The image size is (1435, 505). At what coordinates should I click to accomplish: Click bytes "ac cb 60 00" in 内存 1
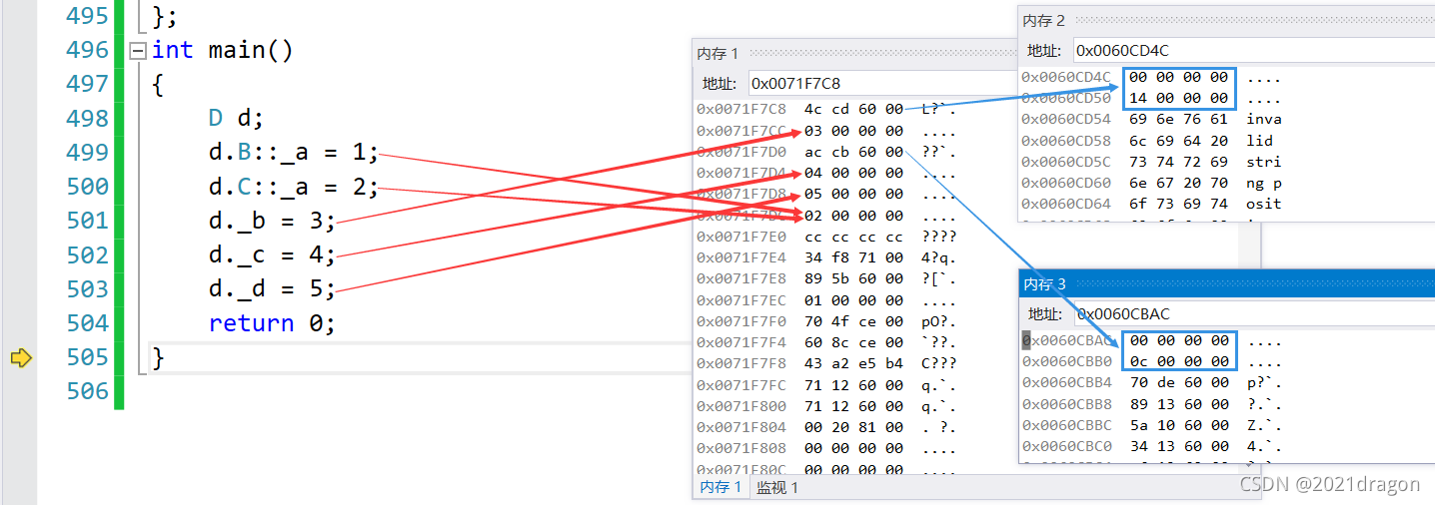click(x=853, y=152)
